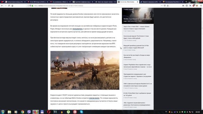Open Vivaldi browser from the taskbar

pyautogui.click(x=75, y=112)
